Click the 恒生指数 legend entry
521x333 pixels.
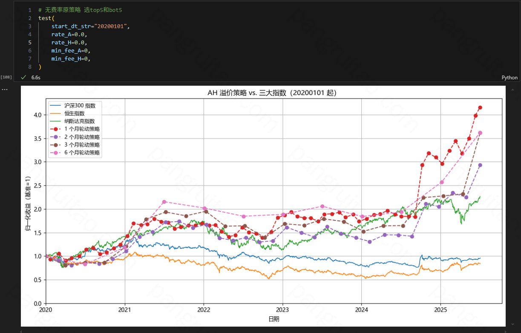(x=68, y=113)
